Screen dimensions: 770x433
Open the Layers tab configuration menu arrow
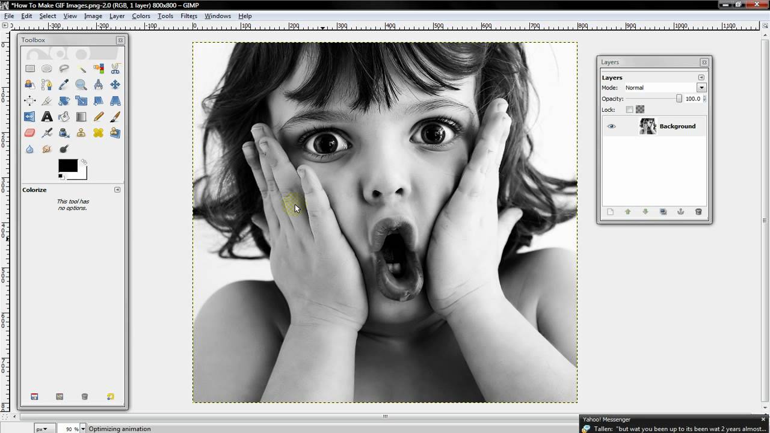click(x=701, y=78)
